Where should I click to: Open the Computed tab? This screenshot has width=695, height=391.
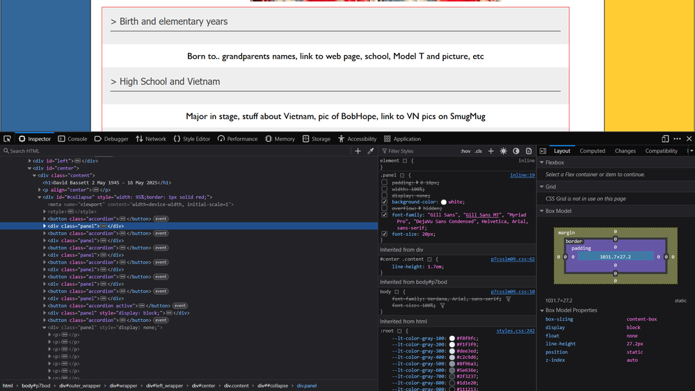click(592, 151)
